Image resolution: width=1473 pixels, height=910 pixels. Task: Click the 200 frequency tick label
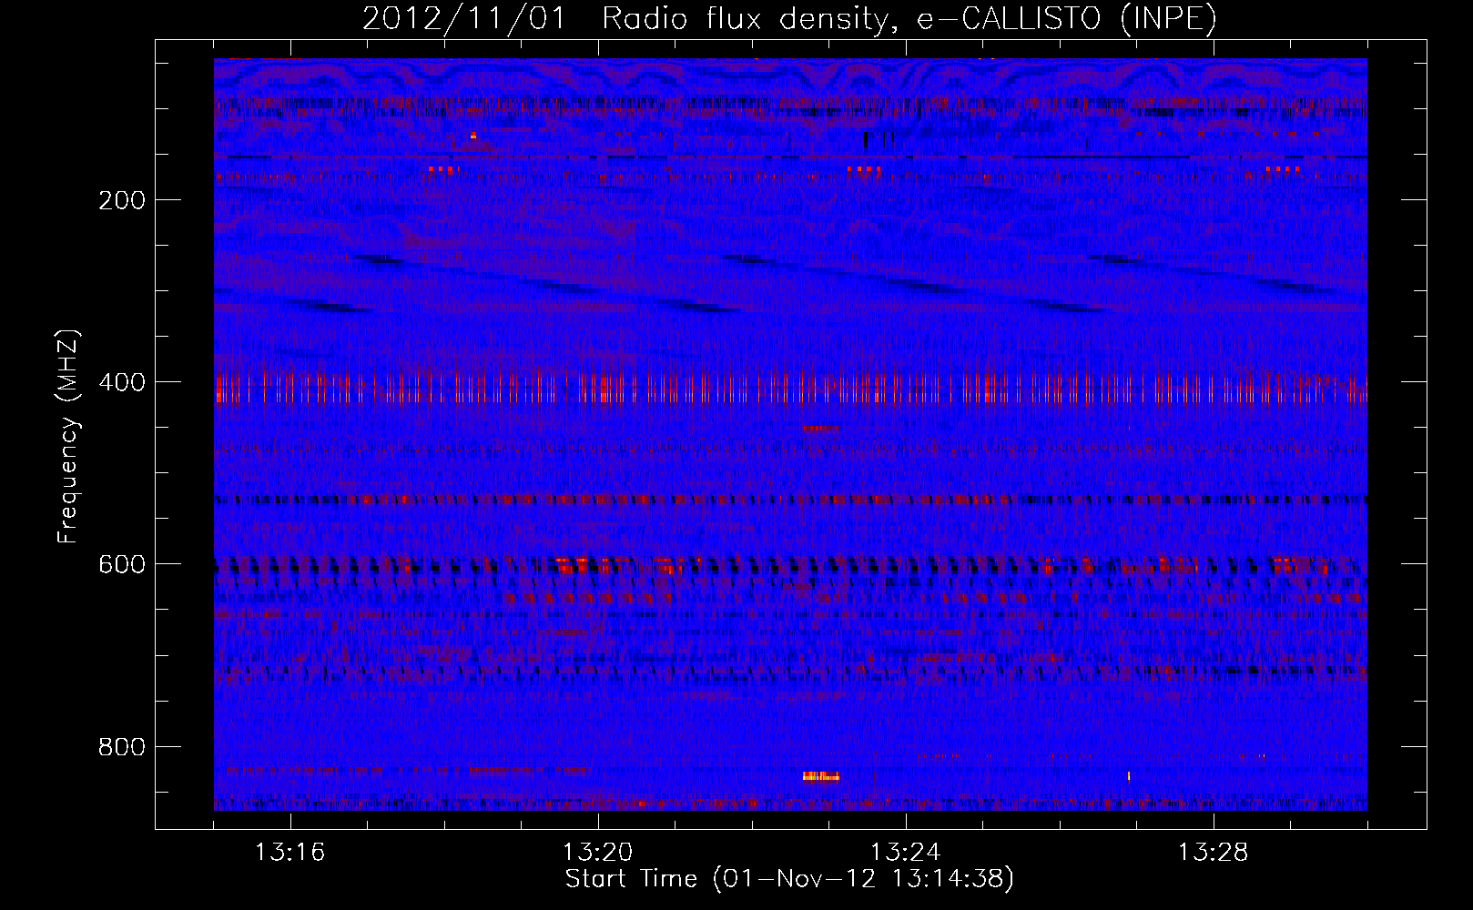tap(122, 200)
